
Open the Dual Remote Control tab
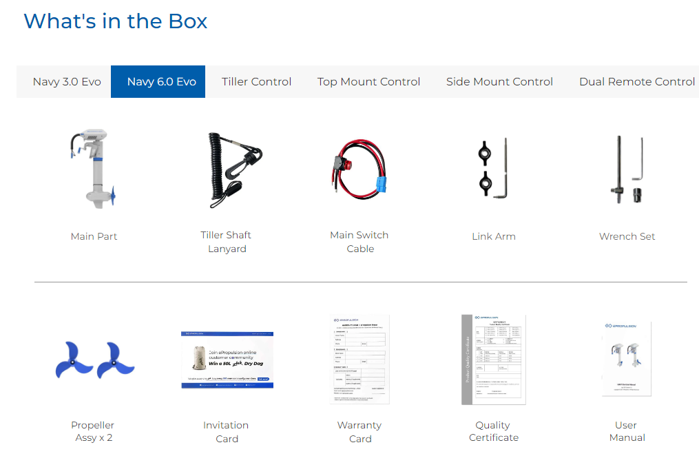(636, 82)
